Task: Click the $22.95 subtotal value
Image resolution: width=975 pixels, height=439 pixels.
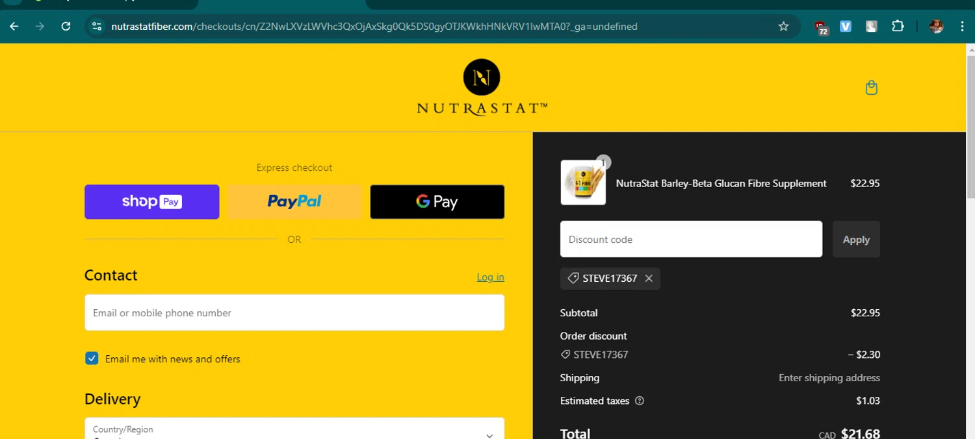Action: pyautogui.click(x=865, y=313)
